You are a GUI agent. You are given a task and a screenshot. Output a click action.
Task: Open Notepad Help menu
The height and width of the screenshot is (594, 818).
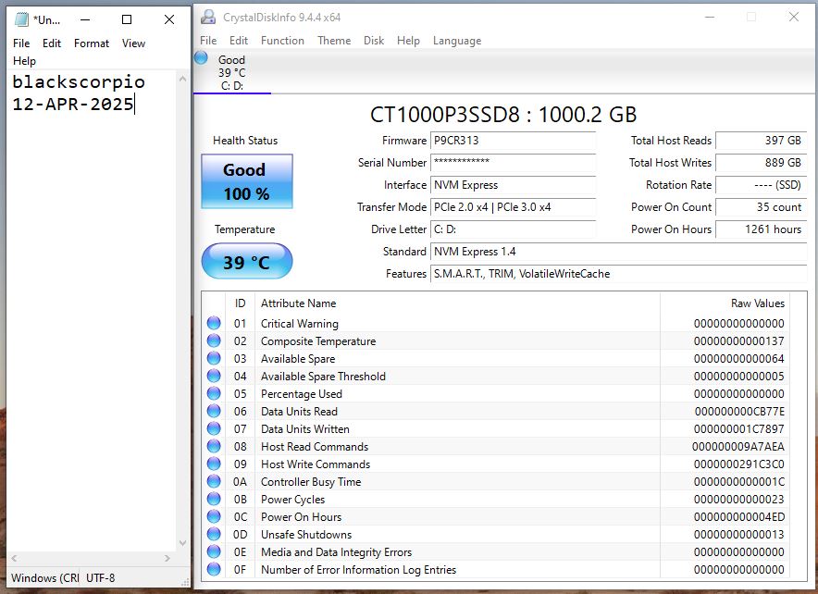point(24,61)
